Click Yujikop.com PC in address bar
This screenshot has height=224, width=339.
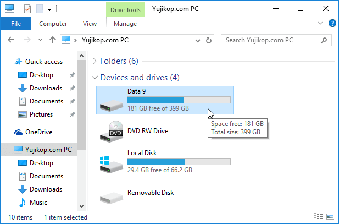105,40
